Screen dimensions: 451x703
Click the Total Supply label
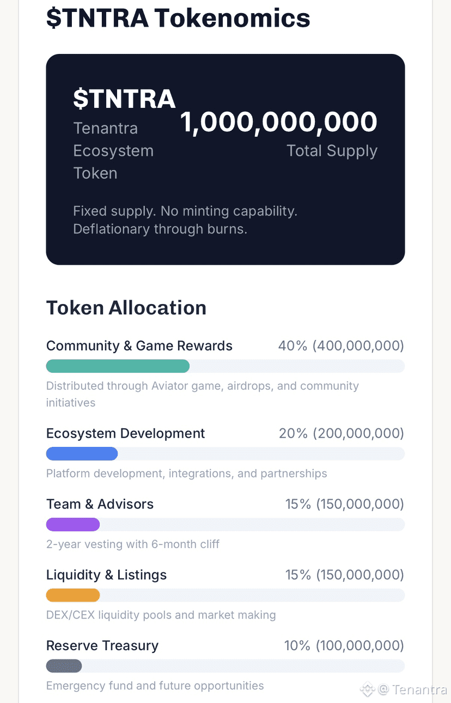(x=332, y=151)
